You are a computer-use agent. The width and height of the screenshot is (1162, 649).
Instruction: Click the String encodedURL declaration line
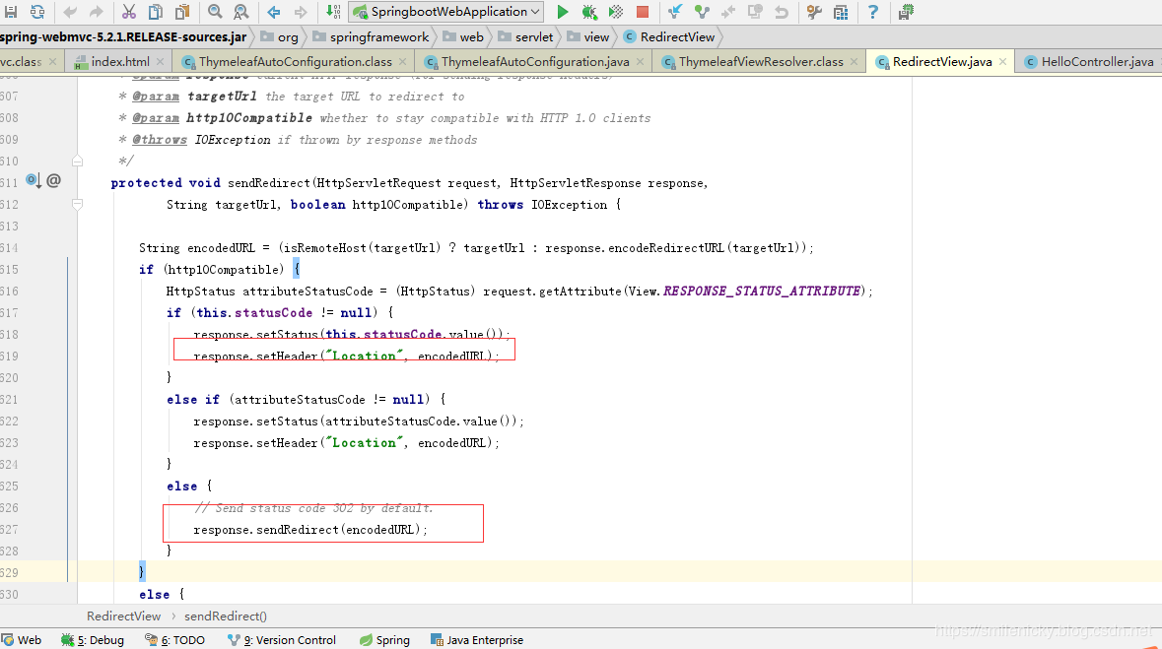(x=476, y=248)
